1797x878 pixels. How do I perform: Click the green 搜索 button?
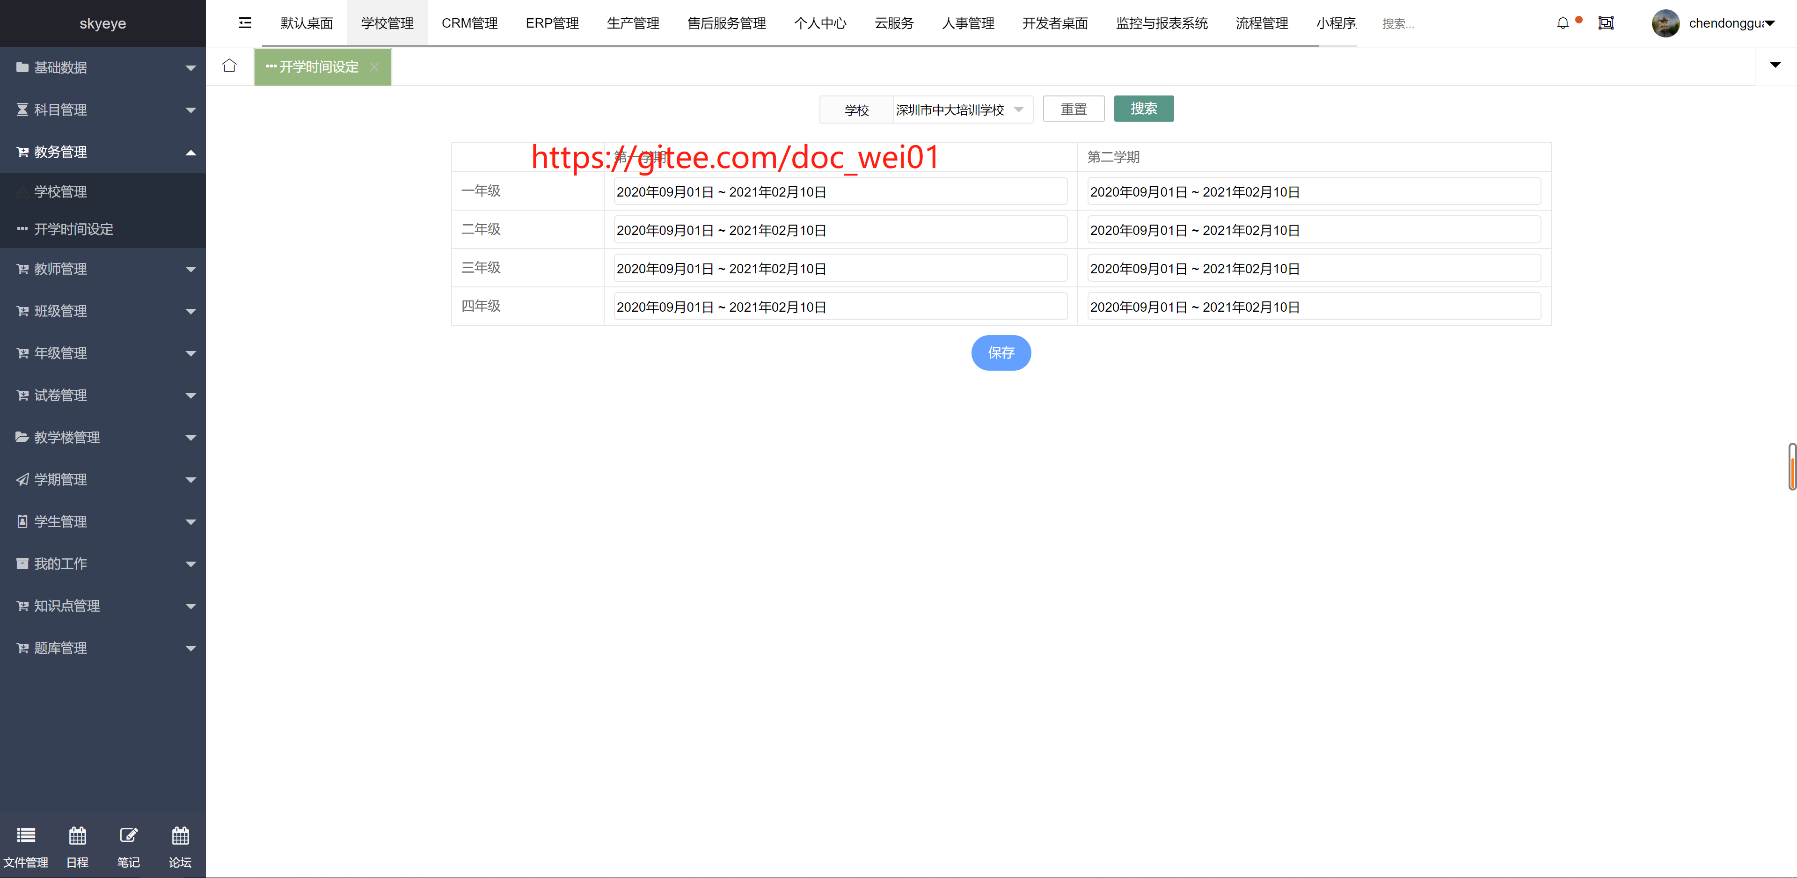(1143, 108)
